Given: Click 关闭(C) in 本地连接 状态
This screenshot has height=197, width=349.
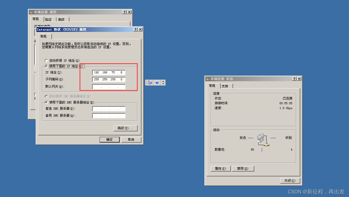Looking at the screenshot, I should click(290, 181).
